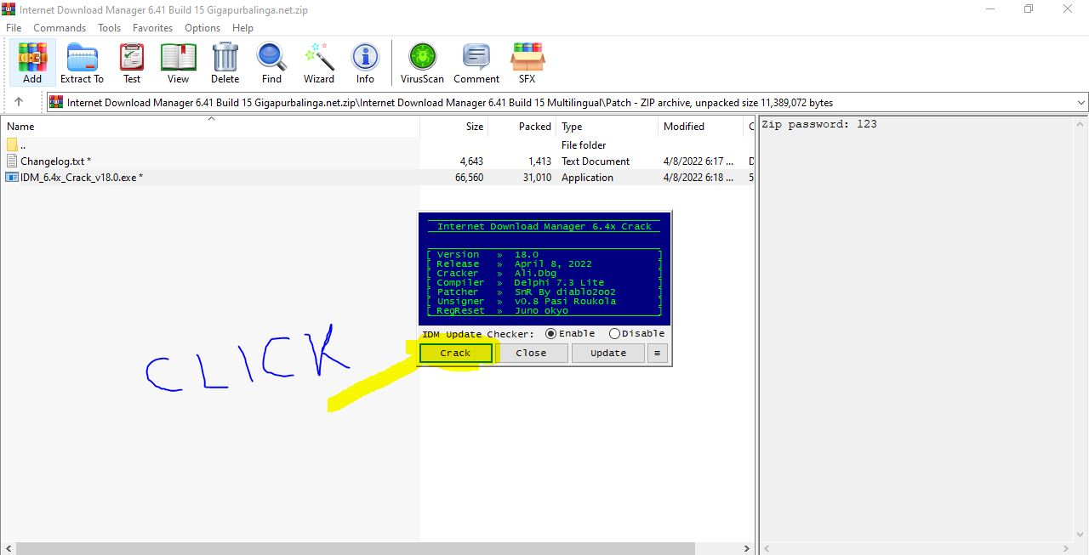This screenshot has width=1089, height=555.
Task: Click the horizontal scrollbar left arrow
Action: click(x=7, y=548)
